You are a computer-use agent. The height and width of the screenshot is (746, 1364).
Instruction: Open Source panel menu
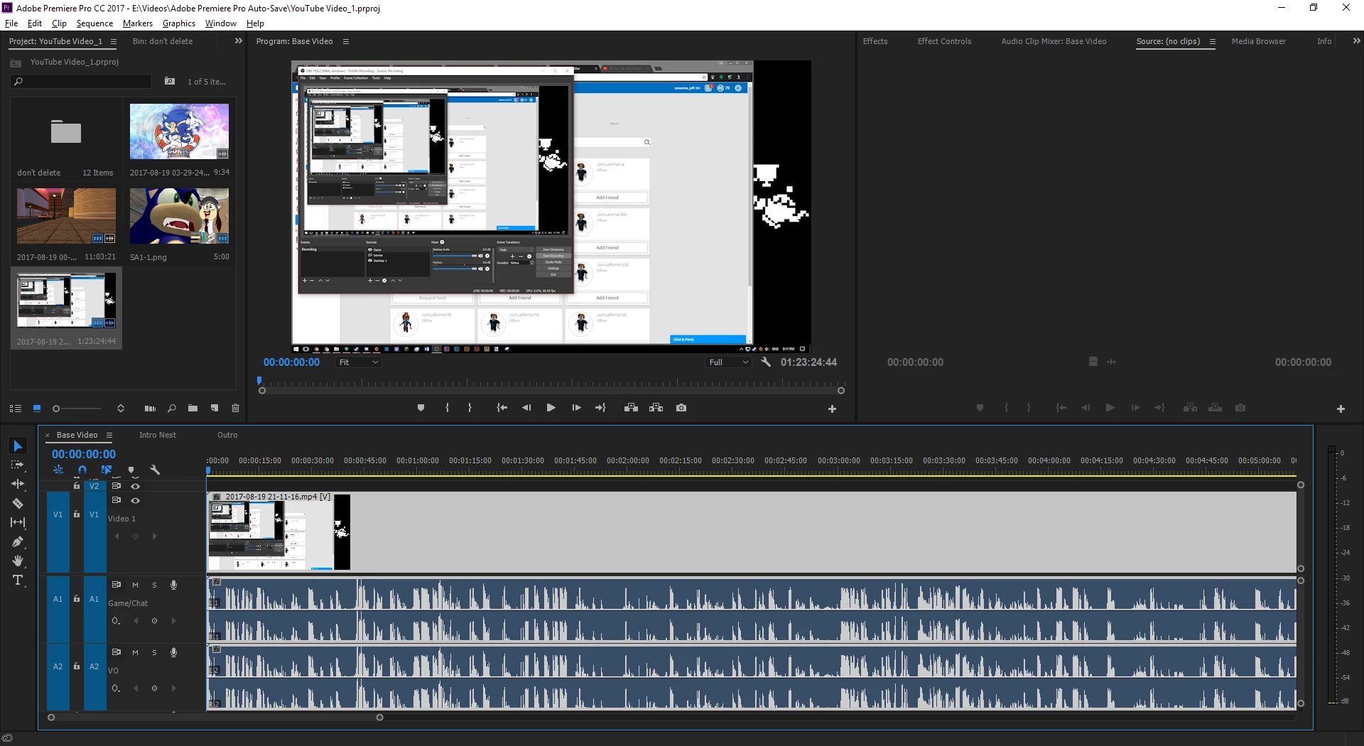[x=1213, y=42]
